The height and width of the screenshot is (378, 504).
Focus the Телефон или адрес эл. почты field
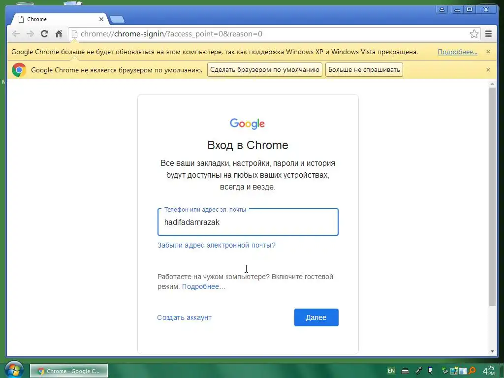(x=248, y=222)
